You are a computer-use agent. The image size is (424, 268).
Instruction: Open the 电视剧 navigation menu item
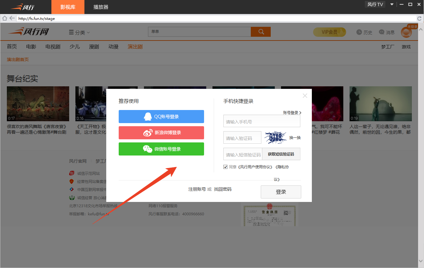(x=53, y=47)
